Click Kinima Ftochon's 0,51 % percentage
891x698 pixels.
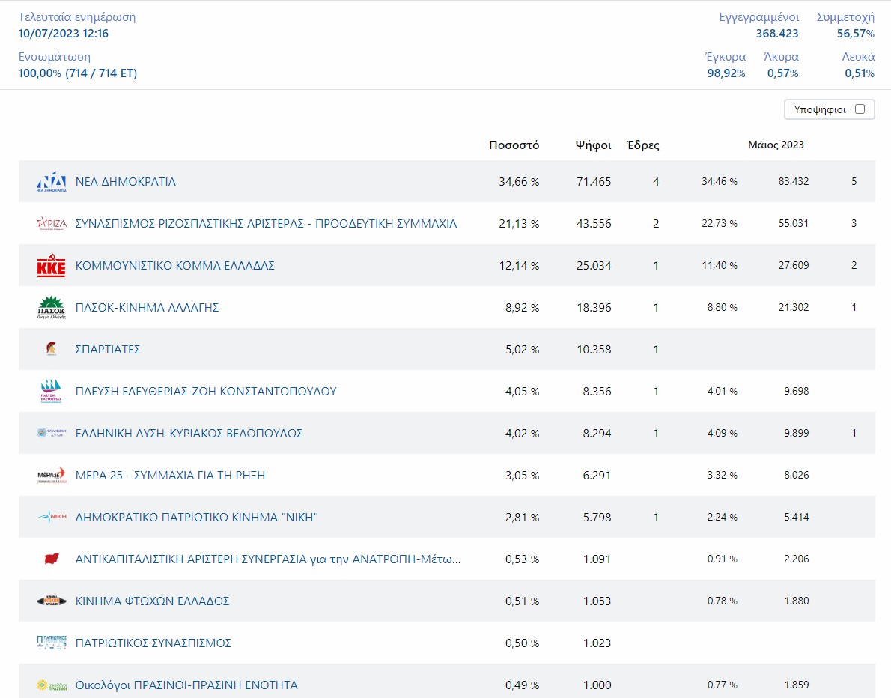pos(522,601)
